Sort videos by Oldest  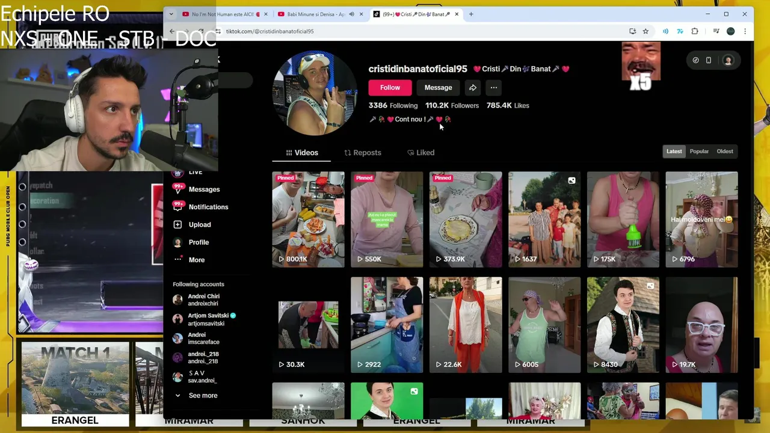(x=725, y=152)
